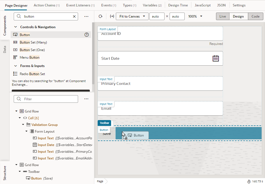This screenshot has width=265, height=184.
Task: Show help for the Button component
Action: pos(86,35)
